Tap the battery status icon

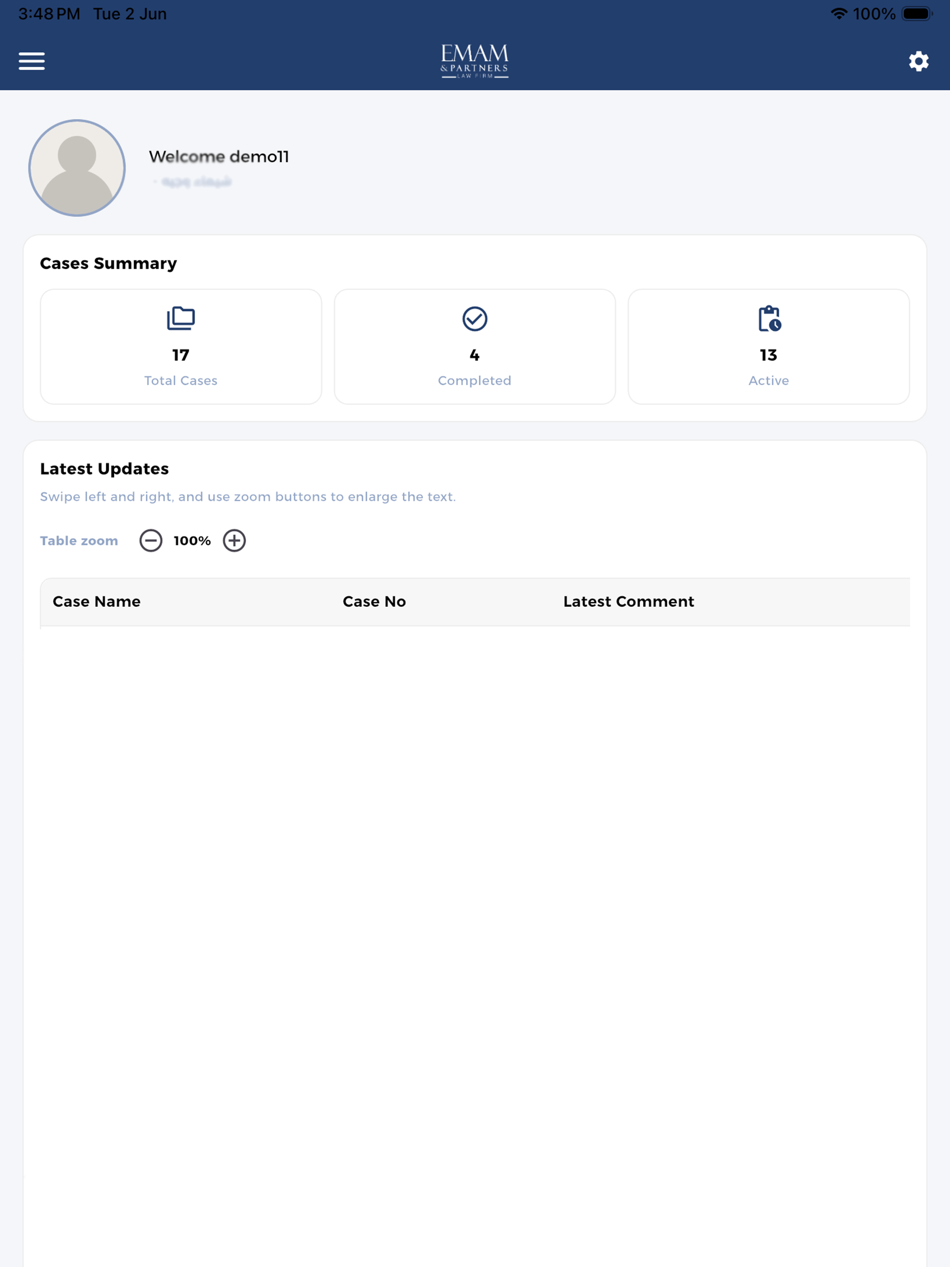coord(917,14)
